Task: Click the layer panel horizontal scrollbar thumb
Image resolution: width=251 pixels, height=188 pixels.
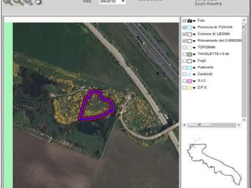Action: click(x=199, y=125)
